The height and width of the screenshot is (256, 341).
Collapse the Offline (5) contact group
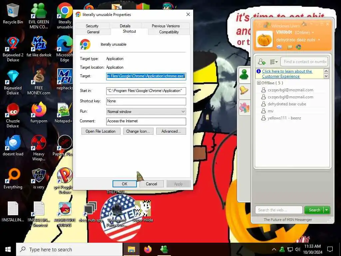259,83
